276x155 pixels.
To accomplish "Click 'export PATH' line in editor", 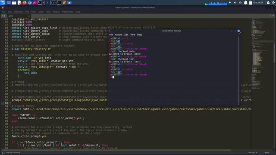I will click(x=131, y=109).
